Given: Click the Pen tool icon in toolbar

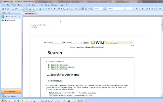Looking at the screenshot, I should coord(86,9).
